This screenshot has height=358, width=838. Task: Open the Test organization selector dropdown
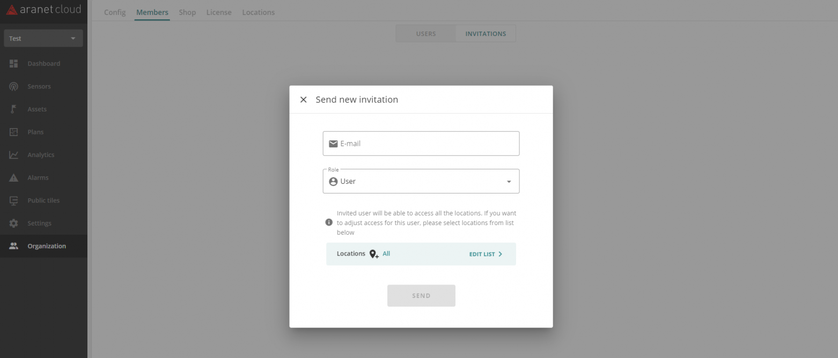coord(43,39)
